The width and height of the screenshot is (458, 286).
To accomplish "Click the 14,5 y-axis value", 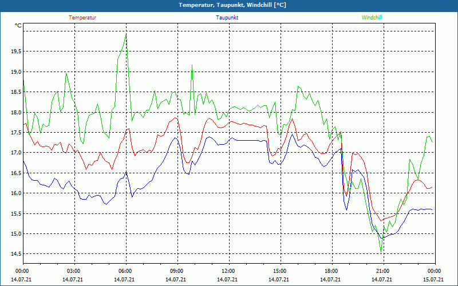I will pyautogui.click(x=16, y=254).
